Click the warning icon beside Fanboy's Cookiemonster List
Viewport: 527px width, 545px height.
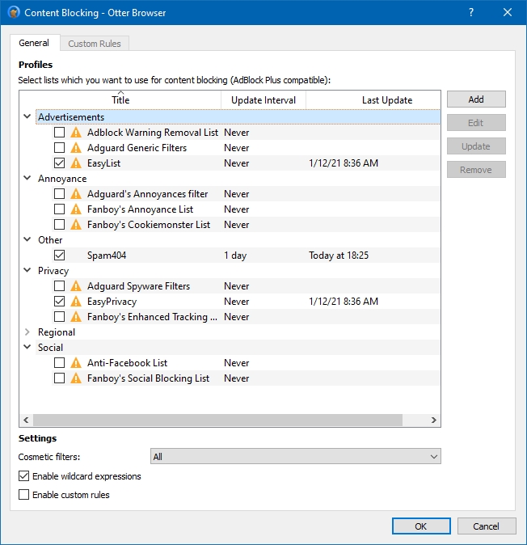click(76, 225)
